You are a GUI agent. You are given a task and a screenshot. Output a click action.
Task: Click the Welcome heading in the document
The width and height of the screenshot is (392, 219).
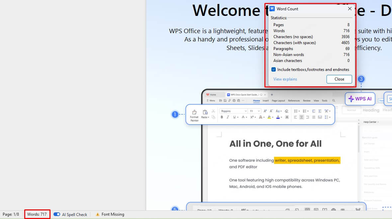pyautogui.click(x=226, y=11)
